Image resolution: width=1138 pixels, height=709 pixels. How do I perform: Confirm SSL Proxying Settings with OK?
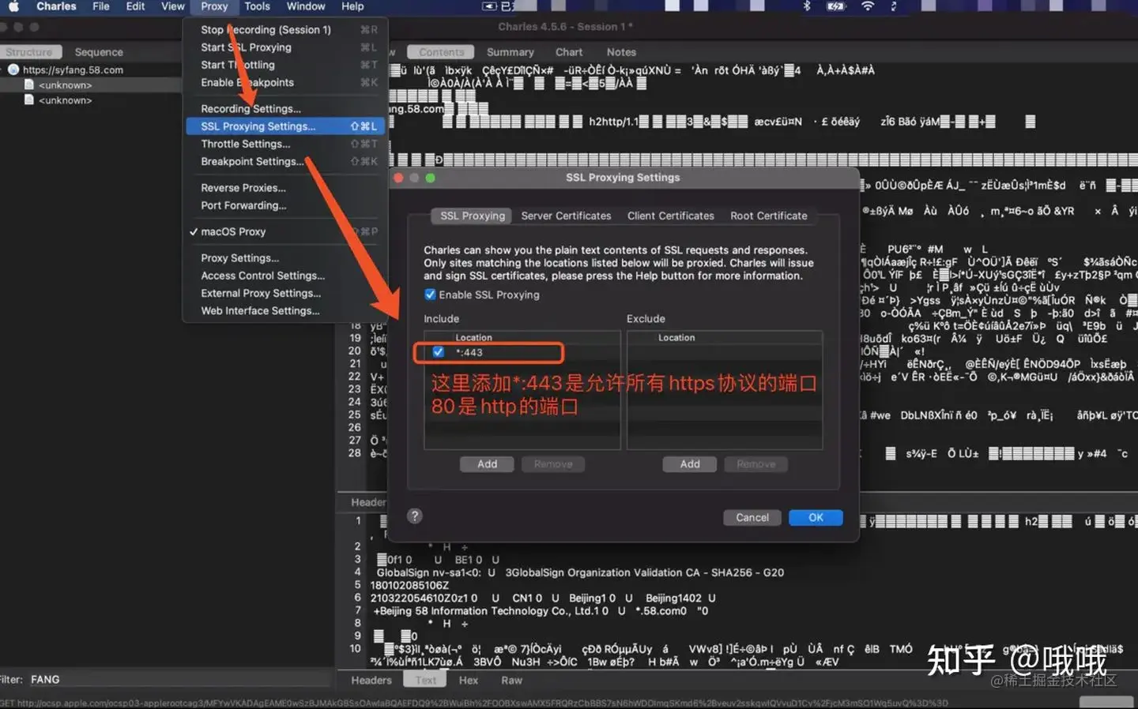[x=816, y=518]
